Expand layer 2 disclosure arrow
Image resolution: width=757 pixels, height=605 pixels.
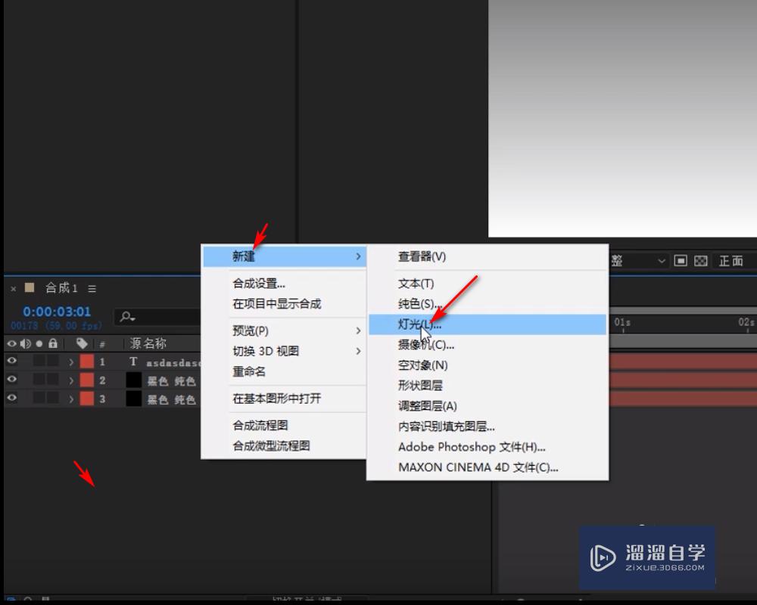pos(71,380)
